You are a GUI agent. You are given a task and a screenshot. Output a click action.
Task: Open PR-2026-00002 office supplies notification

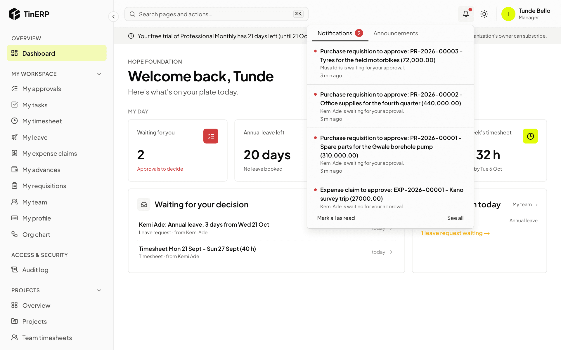coord(390,106)
